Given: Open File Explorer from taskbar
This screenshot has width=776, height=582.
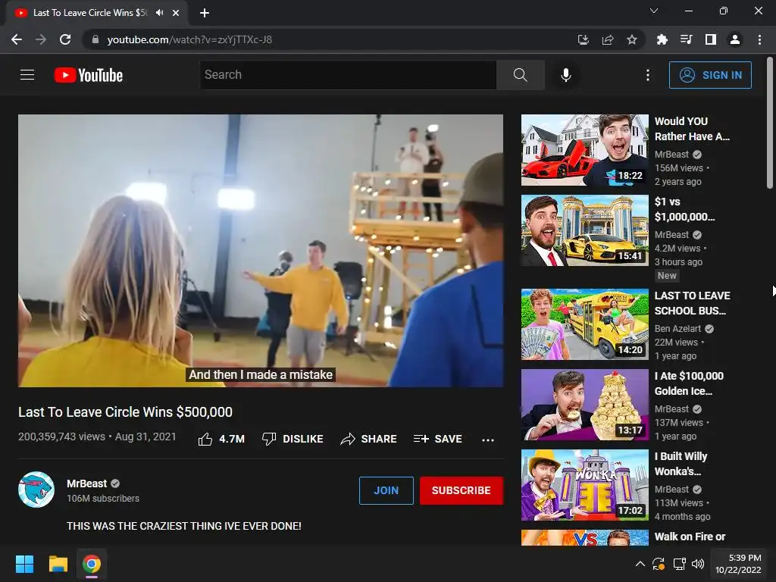Looking at the screenshot, I should pos(58,564).
